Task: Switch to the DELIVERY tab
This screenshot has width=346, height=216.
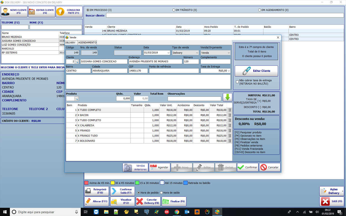Action: coord(71,43)
